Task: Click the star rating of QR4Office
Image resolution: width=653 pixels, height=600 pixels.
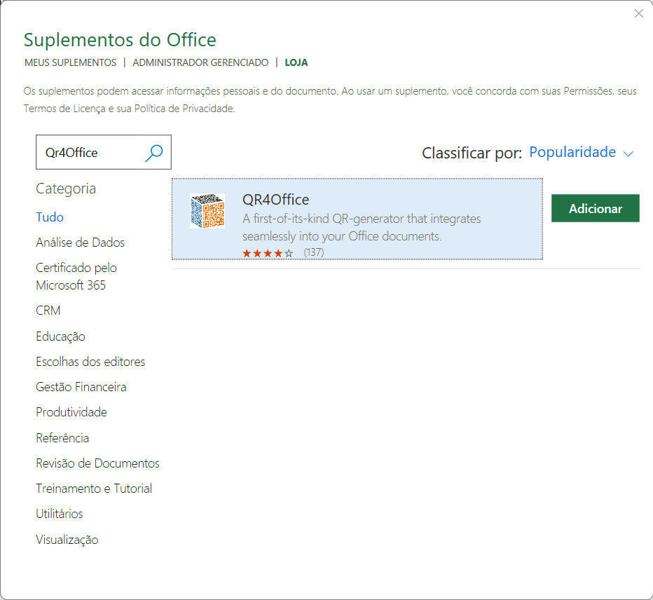Action: point(268,252)
